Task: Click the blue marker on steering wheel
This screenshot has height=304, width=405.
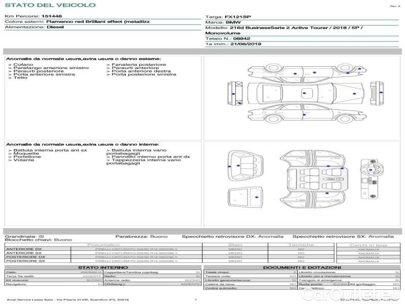Action: pos(371,170)
